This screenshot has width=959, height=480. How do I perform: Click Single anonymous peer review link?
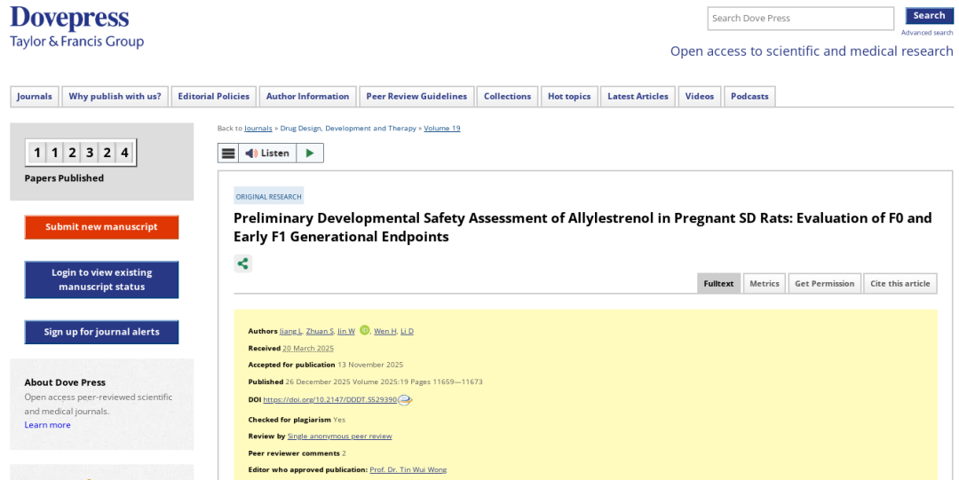(339, 437)
